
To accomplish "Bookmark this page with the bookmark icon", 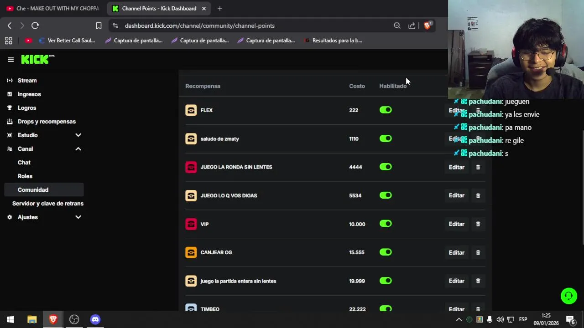I will 99,26.
